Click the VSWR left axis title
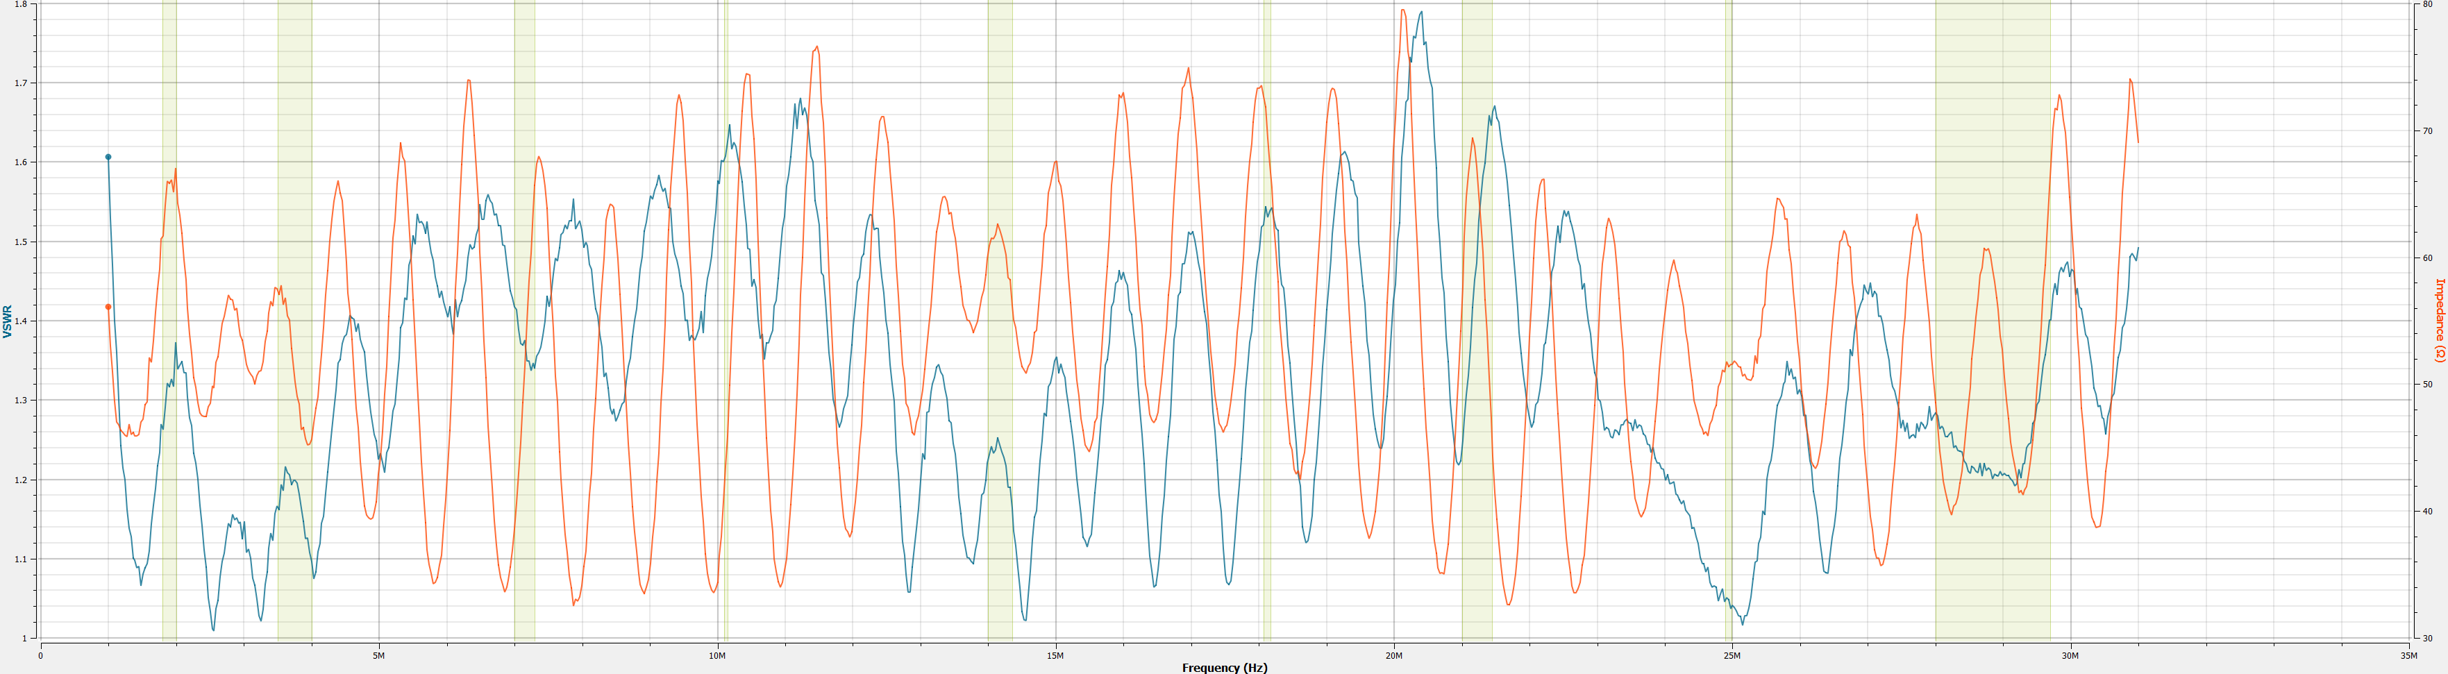 point(8,321)
